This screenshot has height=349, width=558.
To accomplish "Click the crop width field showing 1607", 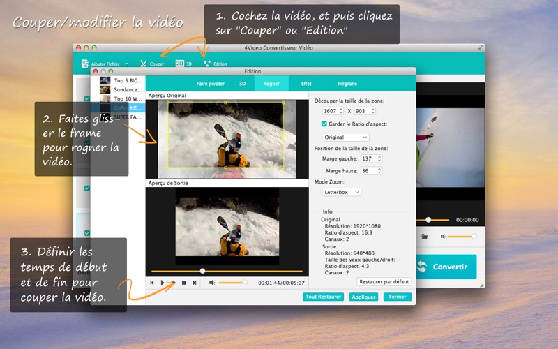I will 330,111.
